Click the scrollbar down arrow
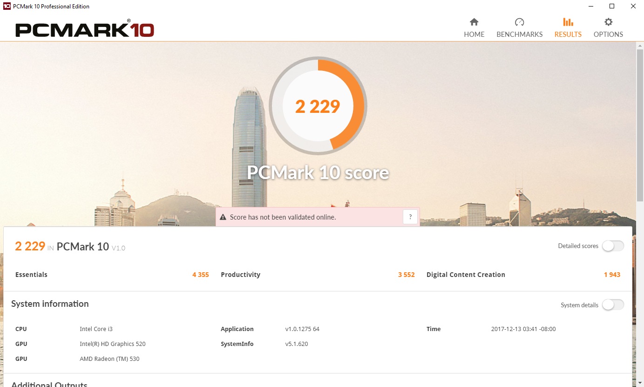Image resolution: width=644 pixels, height=387 pixels. [640, 383]
